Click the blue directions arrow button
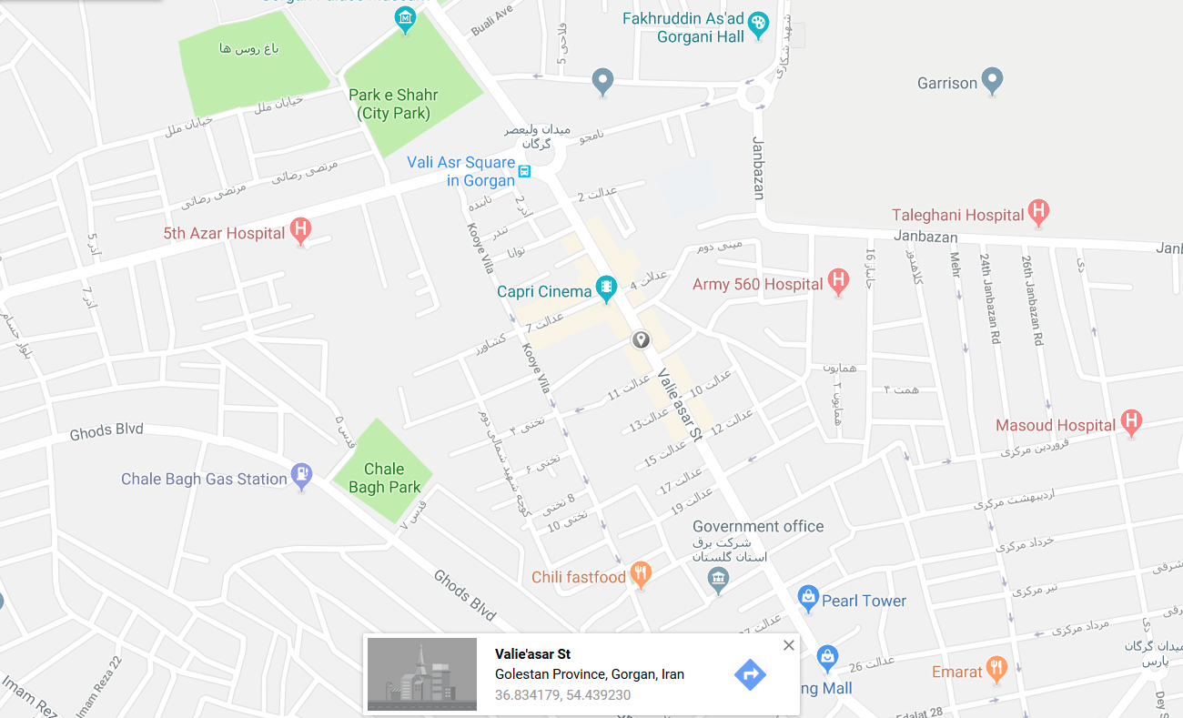The width and height of the screenshot is (1183, 718). [750, 674]
